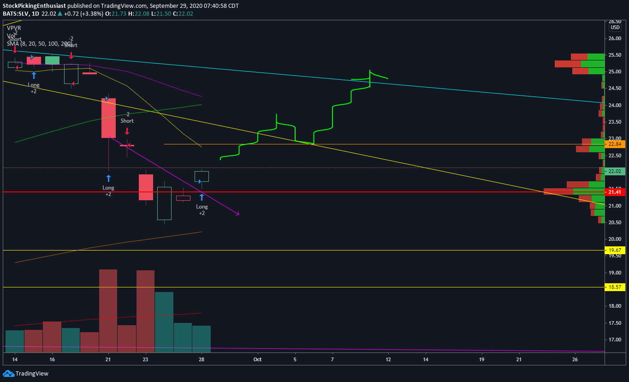Select the green September 28 candle
The width and height of the screenshot is (629, 382).
(202, 176)
